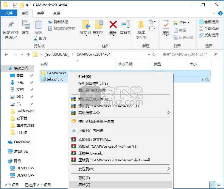Click the search CAMWorks2014x64 box

pyautogui.click(x=190, y=55)
